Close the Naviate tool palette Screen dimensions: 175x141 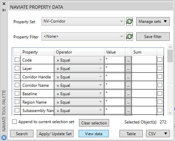(x=4, y=4)
